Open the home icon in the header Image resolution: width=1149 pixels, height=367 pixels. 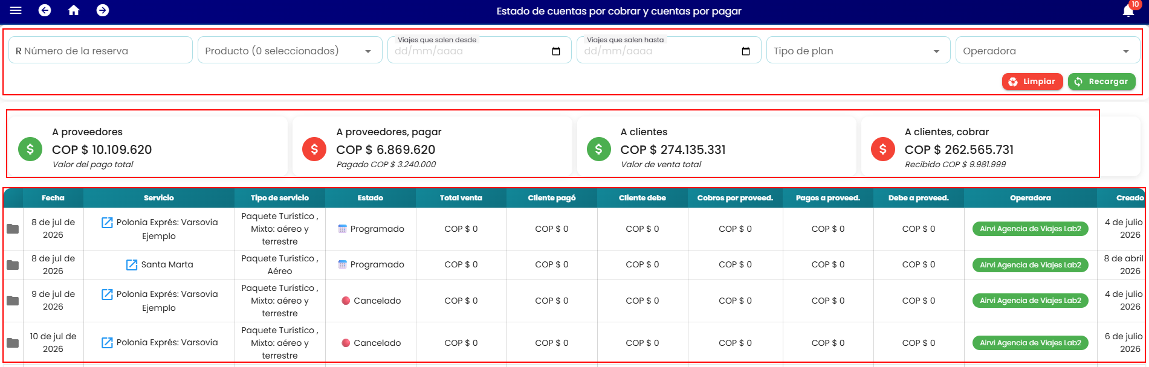coord(74,10)
